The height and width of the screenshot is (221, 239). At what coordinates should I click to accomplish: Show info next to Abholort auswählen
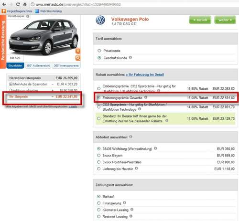click(x=130, y=137)
